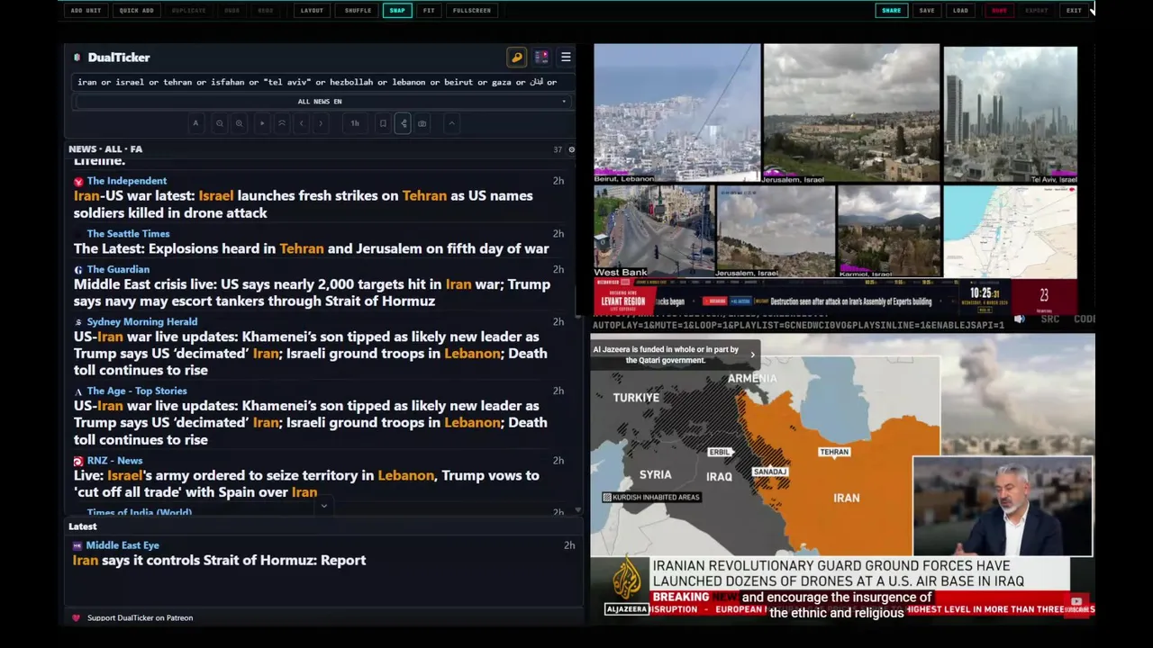Screen dimensions: 1153x648
Task: Click the Tel Aviv, Israel camera thumbnail
Action: [1010, 114]
